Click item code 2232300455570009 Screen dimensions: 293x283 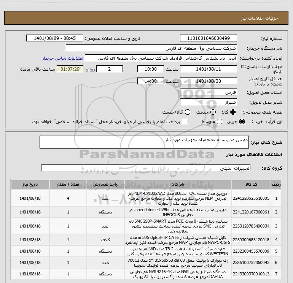tap(251, 251)
